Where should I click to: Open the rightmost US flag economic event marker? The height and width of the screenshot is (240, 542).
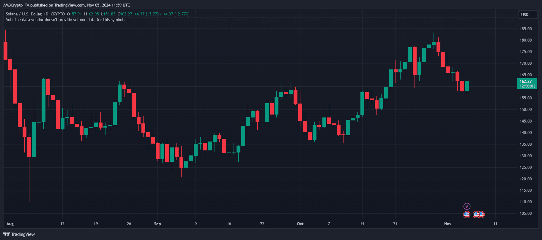(x=481, y=214)
